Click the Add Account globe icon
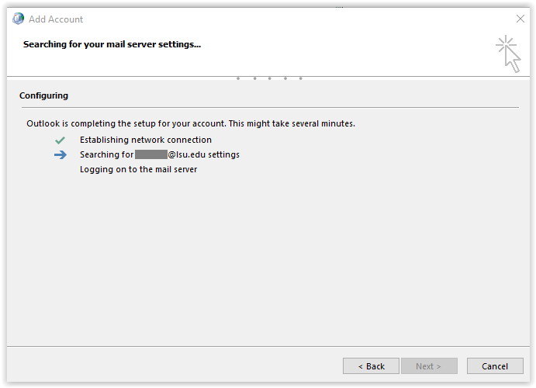Viewport: 536px width, 388px height. 18,19
